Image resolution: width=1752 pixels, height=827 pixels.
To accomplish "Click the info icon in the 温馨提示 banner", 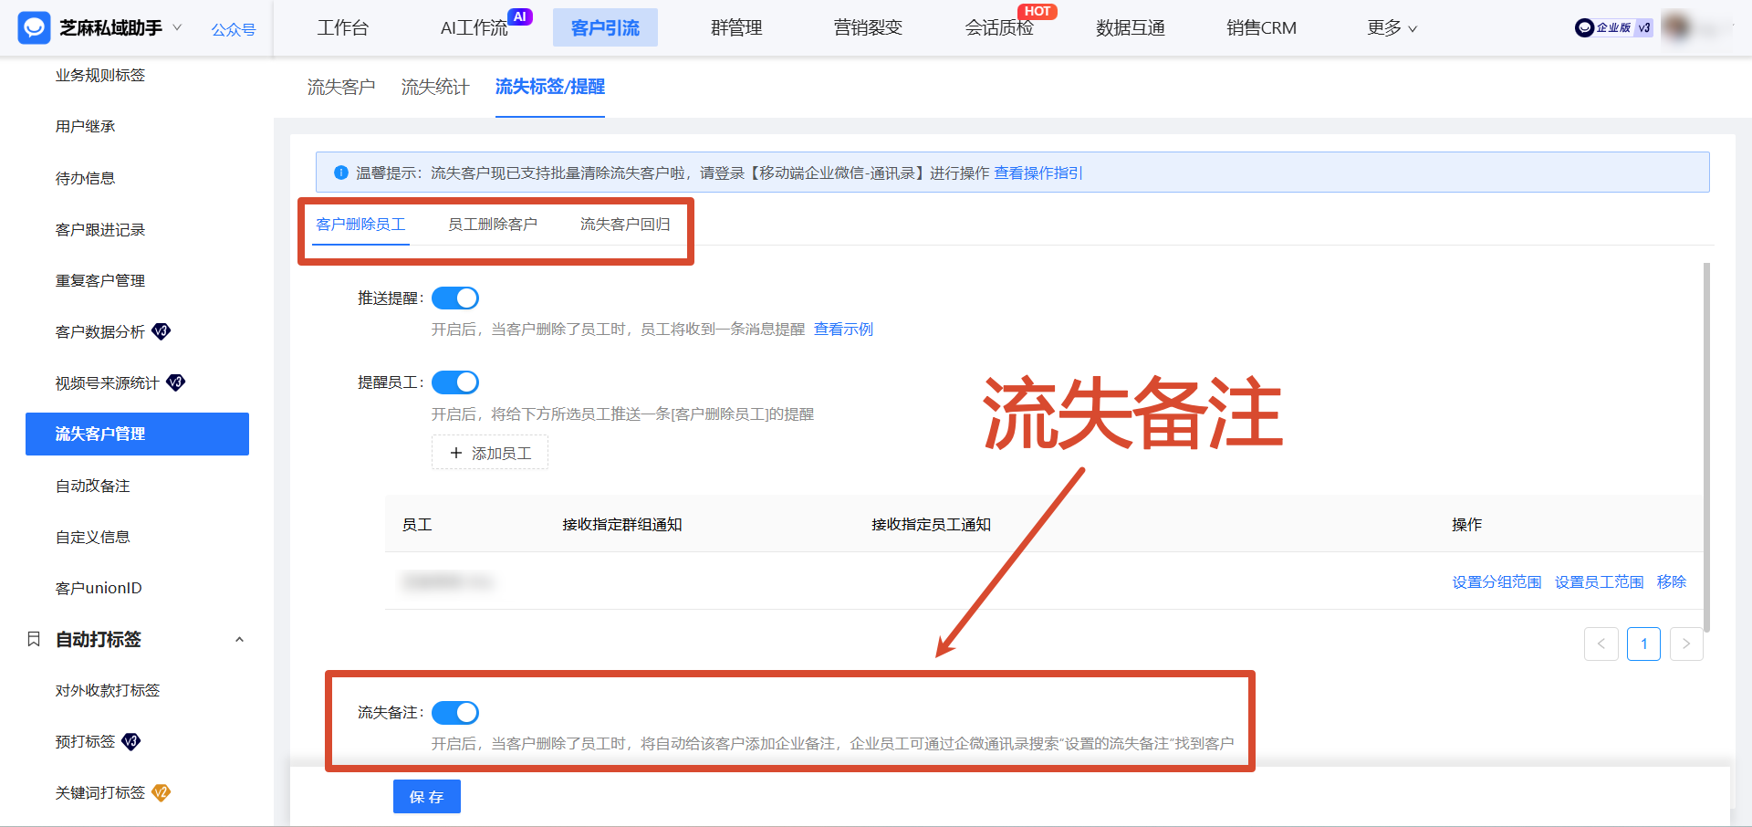I will pos(341,173).
